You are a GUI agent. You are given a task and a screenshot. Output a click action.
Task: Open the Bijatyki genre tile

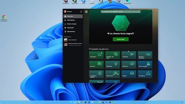[x=129, y=74]
